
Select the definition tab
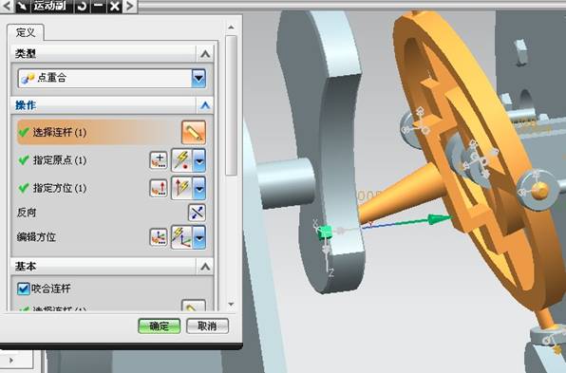26,33
